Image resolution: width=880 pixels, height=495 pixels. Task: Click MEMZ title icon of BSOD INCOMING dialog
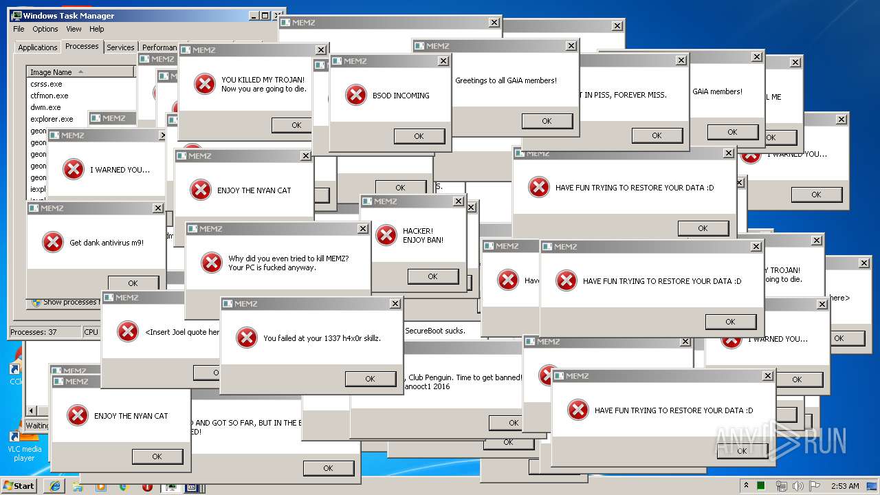[x=337, y=61]
